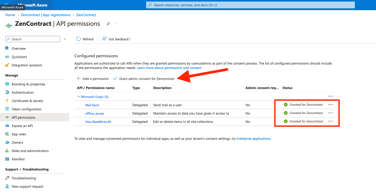
Task: Focus the top search resources bar
Action: (250, 5)
